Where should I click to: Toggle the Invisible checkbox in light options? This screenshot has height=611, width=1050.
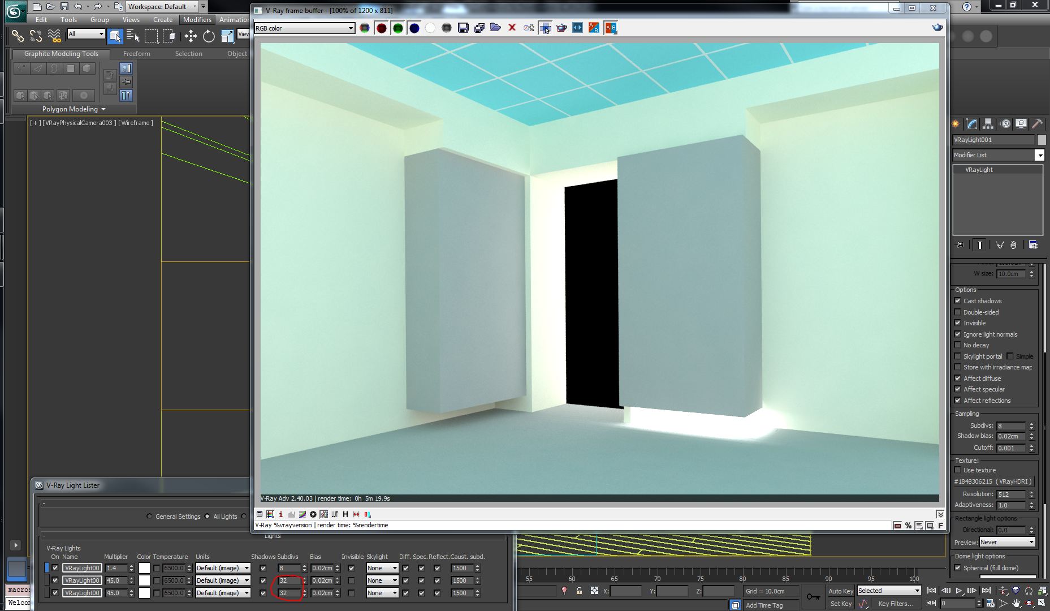(x=957, y=323)
